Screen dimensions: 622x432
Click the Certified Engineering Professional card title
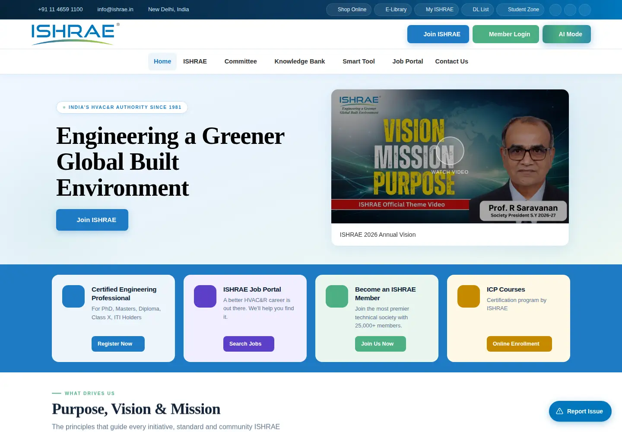pos(124,294)
